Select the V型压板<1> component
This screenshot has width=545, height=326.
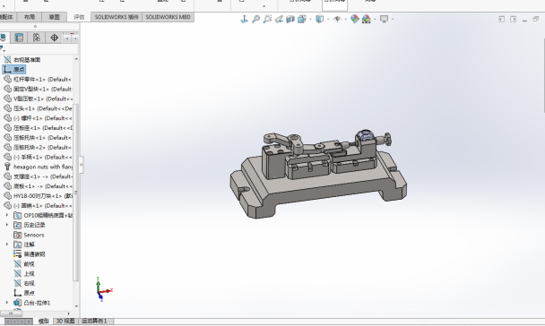pyautogui.click(x=38, y=99)
